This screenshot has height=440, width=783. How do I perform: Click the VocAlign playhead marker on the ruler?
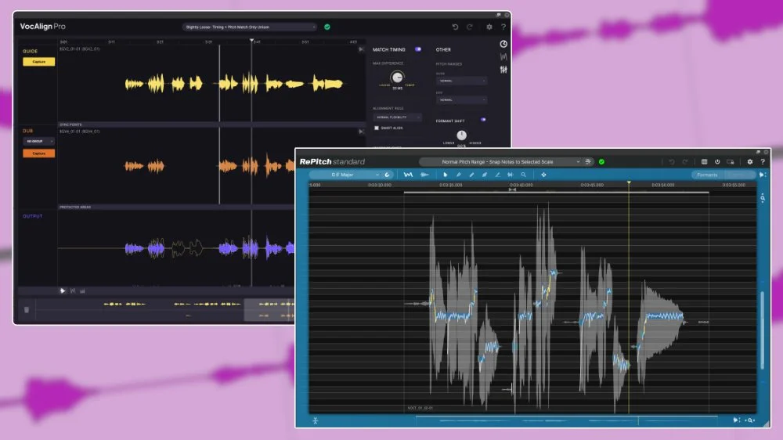(x=251, y=41)
